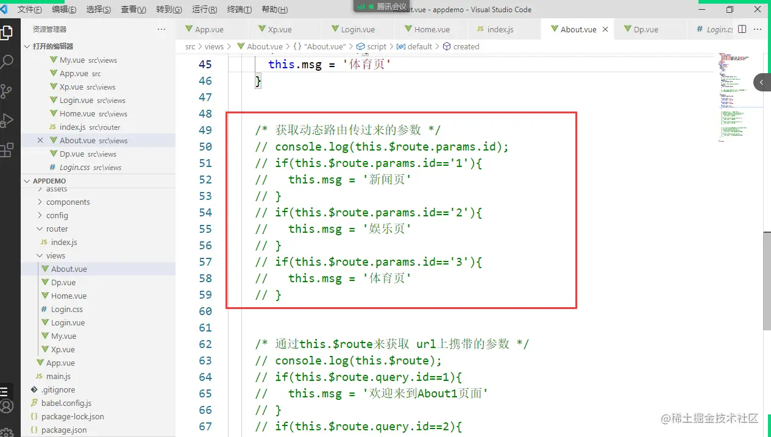Open the Accounts icon in activity bar
771x437 pixels.
6,406
